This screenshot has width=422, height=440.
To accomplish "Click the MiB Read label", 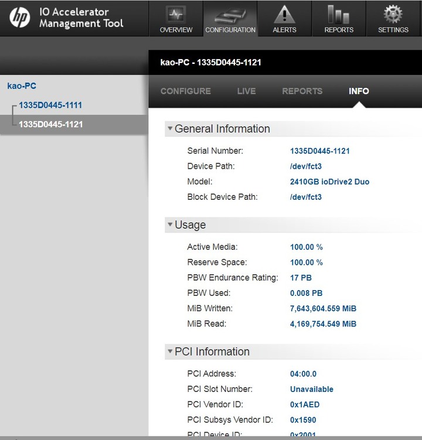I will 207,323.
